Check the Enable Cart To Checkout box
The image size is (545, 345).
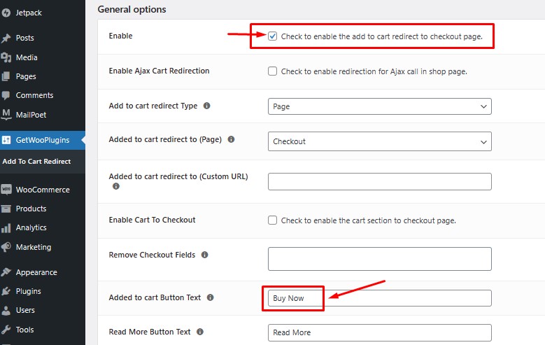(272, 220)
